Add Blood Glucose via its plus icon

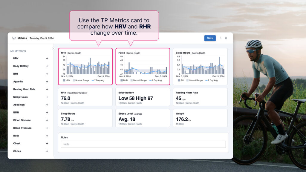pyautogui.click(x=47, y=120)
